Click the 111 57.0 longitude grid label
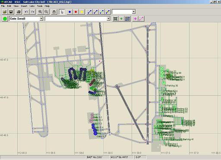Screen dimensions: 221x160 (x=194, y=153)
